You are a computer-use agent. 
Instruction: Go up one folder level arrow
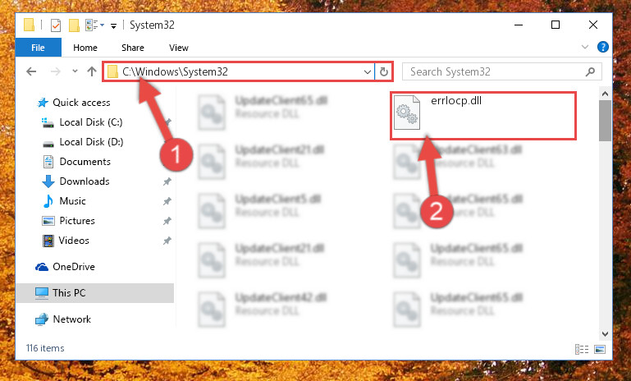point(92,71)
